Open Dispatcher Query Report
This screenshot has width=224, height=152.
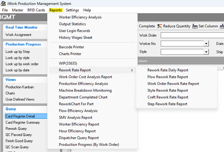click(x=79, y=138)
